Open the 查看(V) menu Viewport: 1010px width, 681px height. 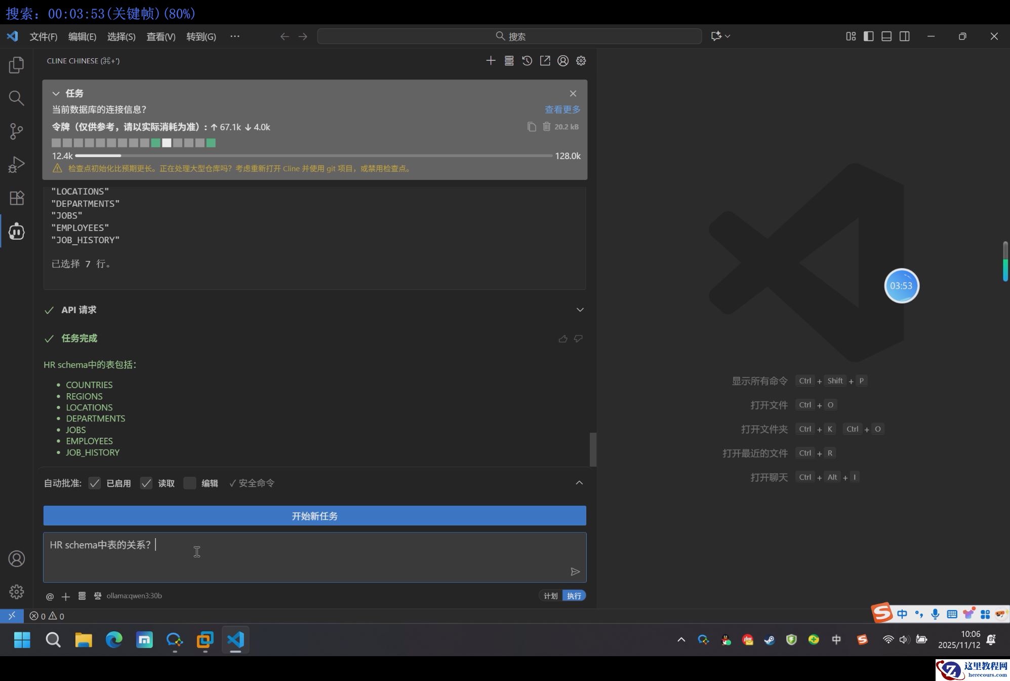(x=160, y=36)
